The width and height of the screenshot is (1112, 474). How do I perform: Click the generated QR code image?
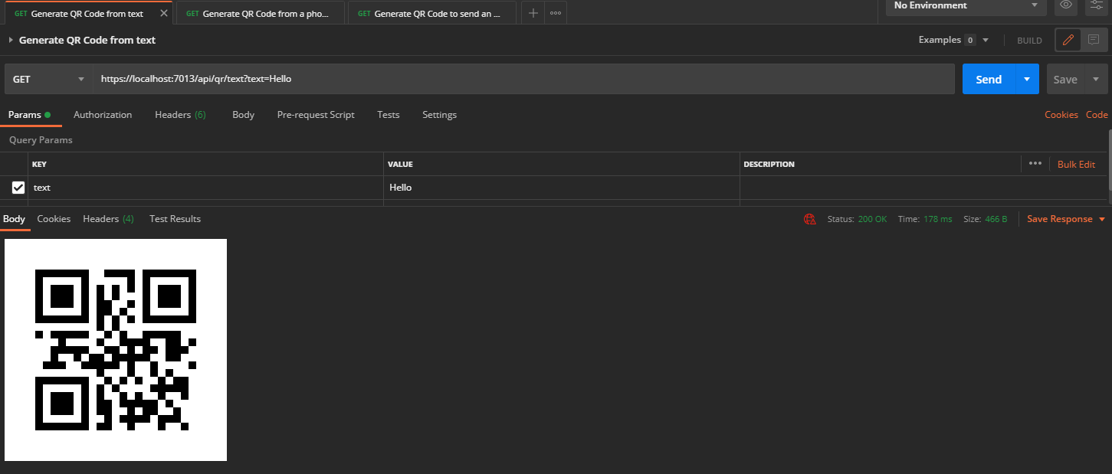click(116, 350)
